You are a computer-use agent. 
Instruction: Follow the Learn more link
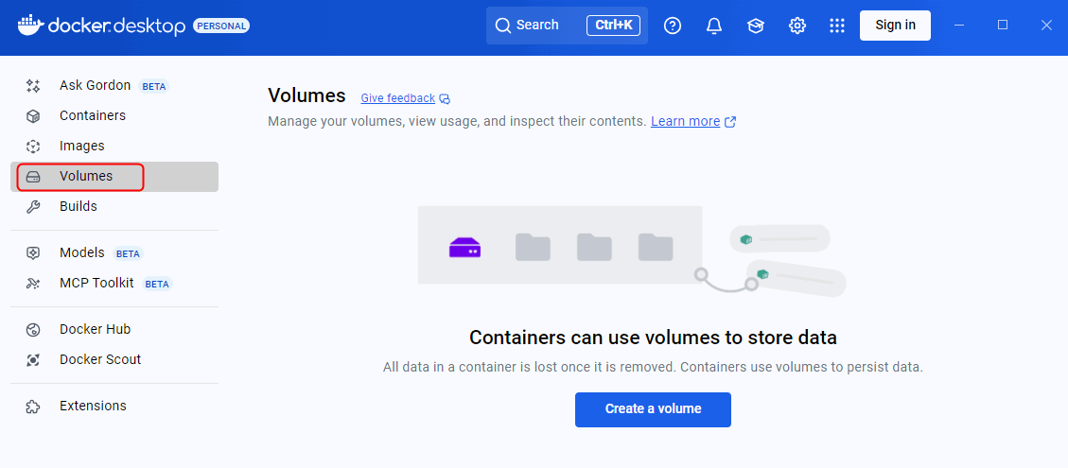(x=685, y=122)
